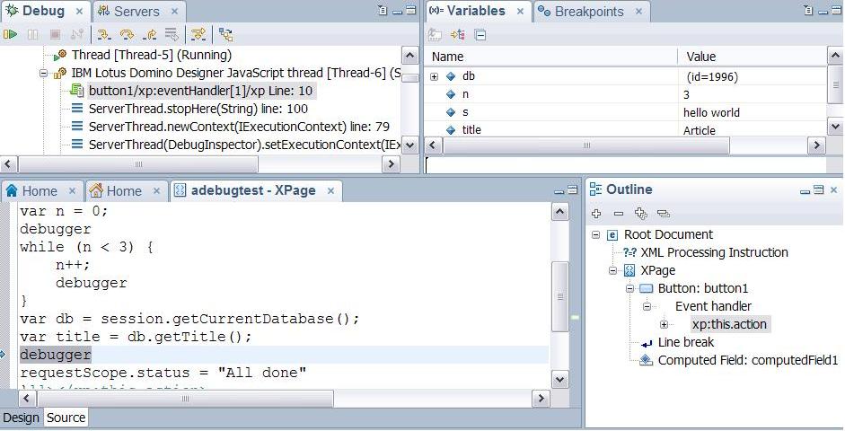Select ServerThread.stopHere stack frame
The width and height of the screenshot is (845, 431).
(198, 109)
